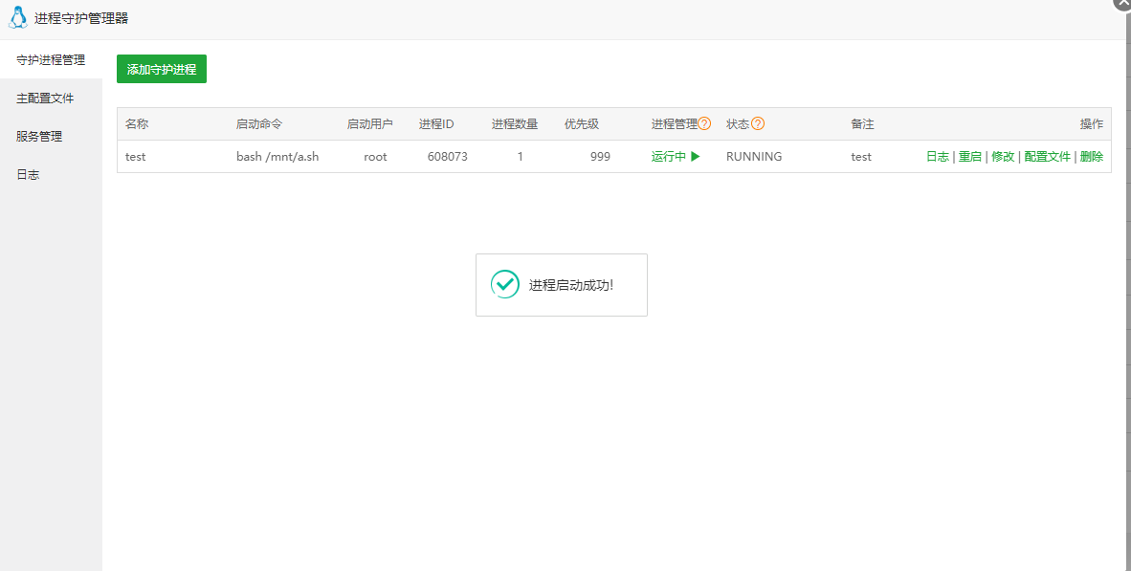Click the help icon next to 进程管理
1131x571 pixels.
[x=705, y=122]
